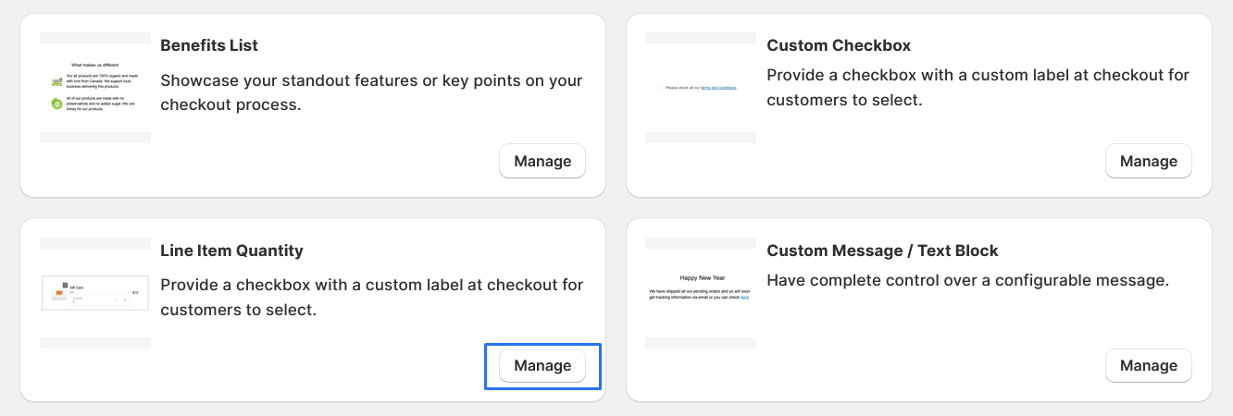Select the Custom Checkbox preview thumbnail

701,88
